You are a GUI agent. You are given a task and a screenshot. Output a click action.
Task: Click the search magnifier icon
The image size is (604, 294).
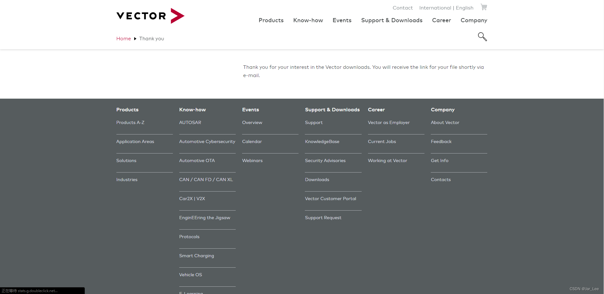pyautogui.click(x=482, y=37)
